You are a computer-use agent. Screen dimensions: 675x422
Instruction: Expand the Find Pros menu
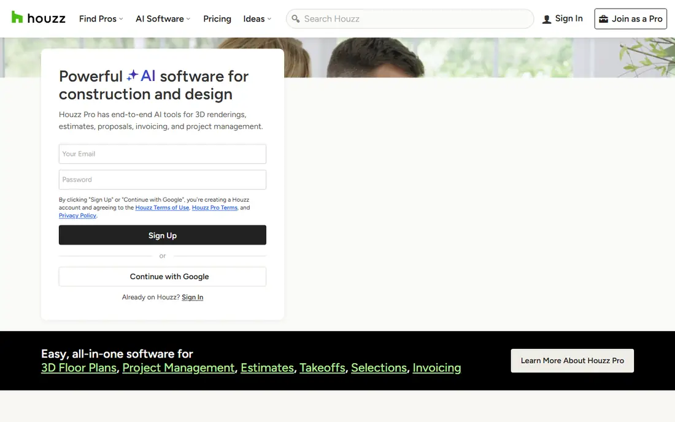[101, 19]
